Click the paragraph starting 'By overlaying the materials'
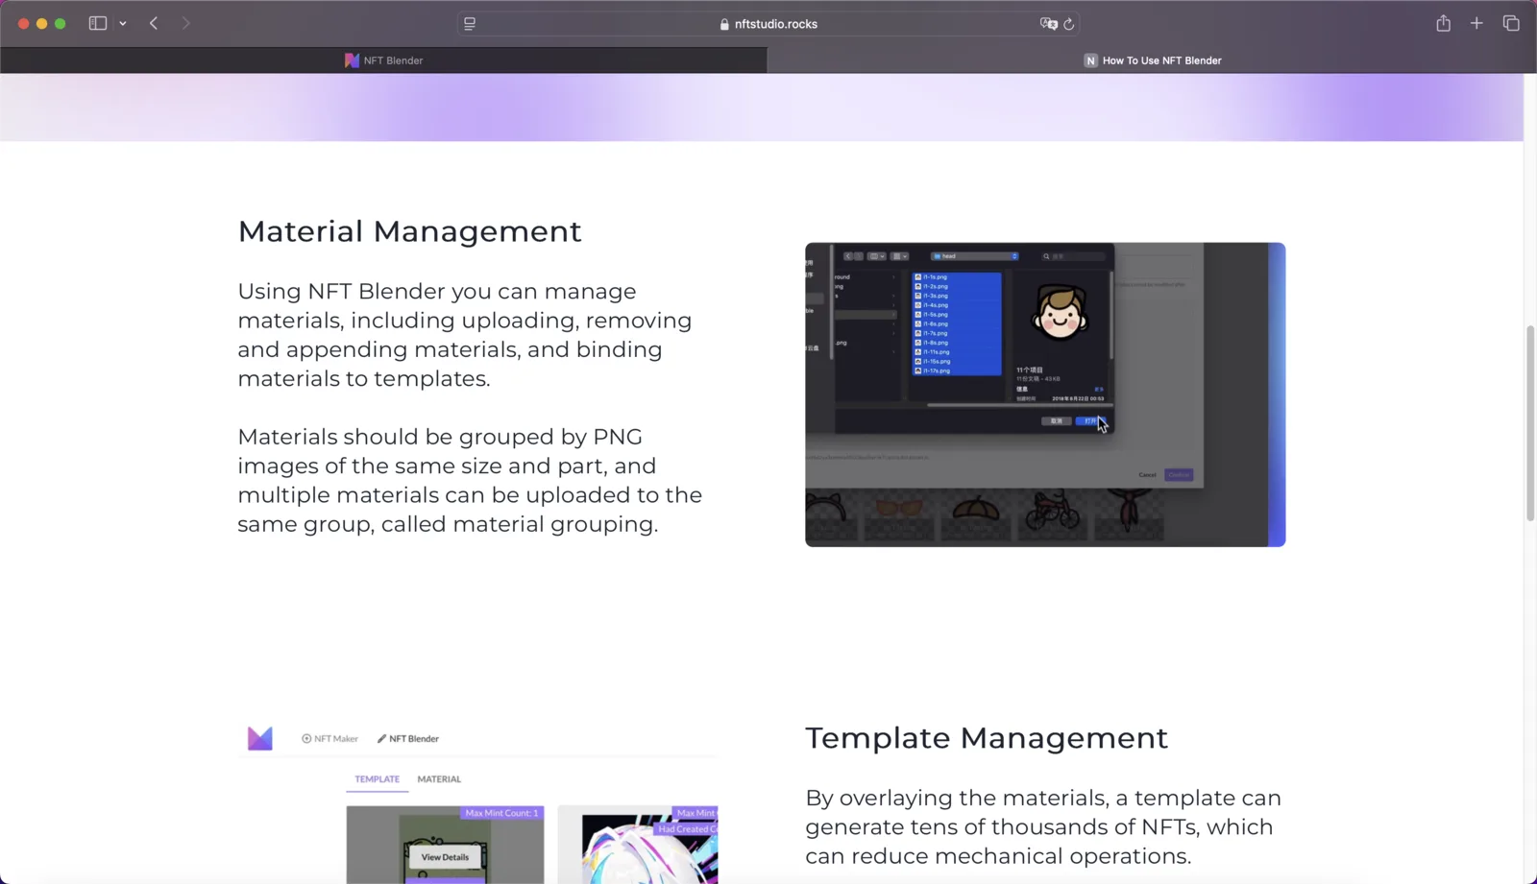Screen dimensions: 1537x884 click(x=1043, y=827)
